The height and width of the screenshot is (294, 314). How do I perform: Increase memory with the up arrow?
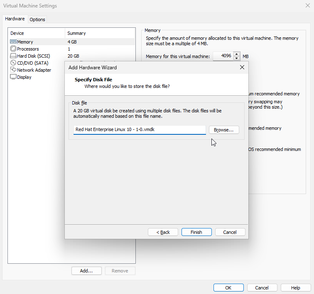pyautogui.click(x=237, y=54)
